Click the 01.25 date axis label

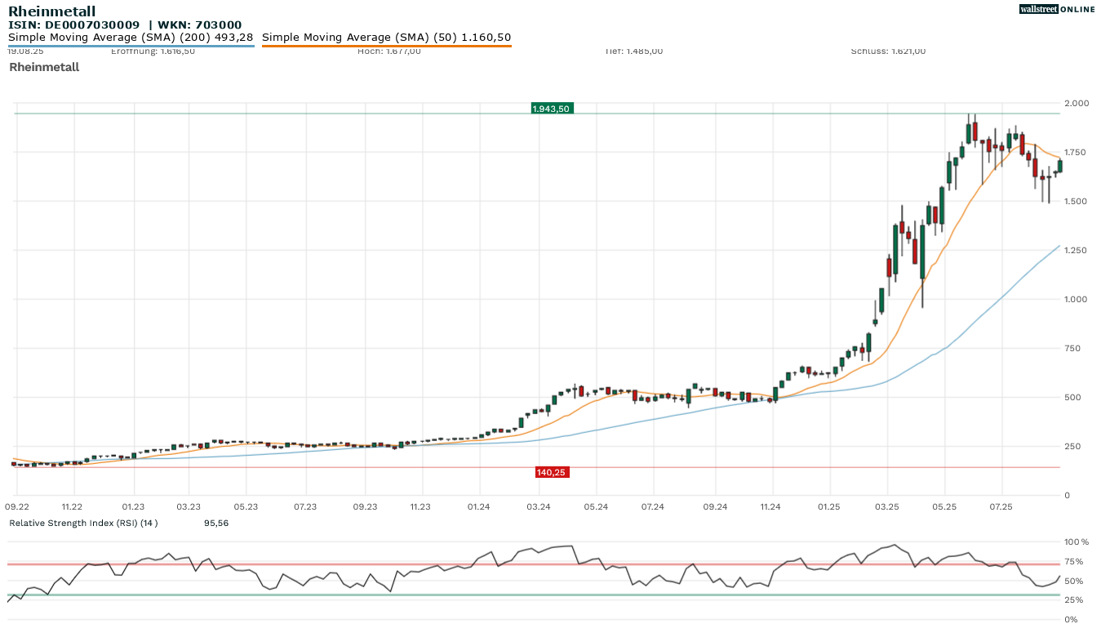point(828,506)
